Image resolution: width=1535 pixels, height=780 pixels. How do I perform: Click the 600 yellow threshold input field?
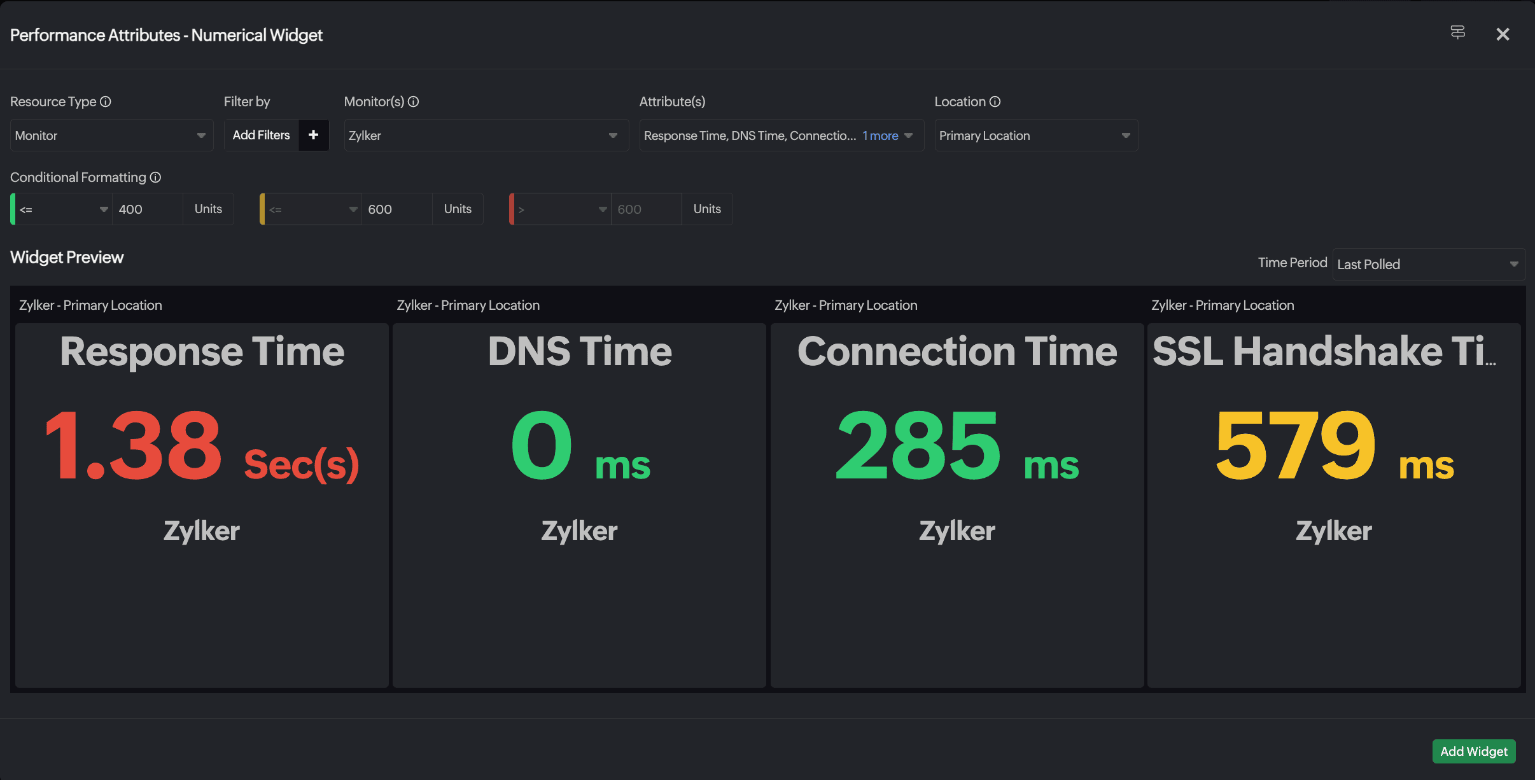click(397, 209)
